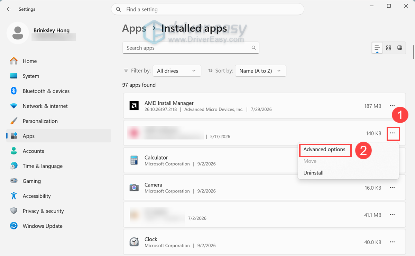Open Privacy & security settings

point(58,211)
